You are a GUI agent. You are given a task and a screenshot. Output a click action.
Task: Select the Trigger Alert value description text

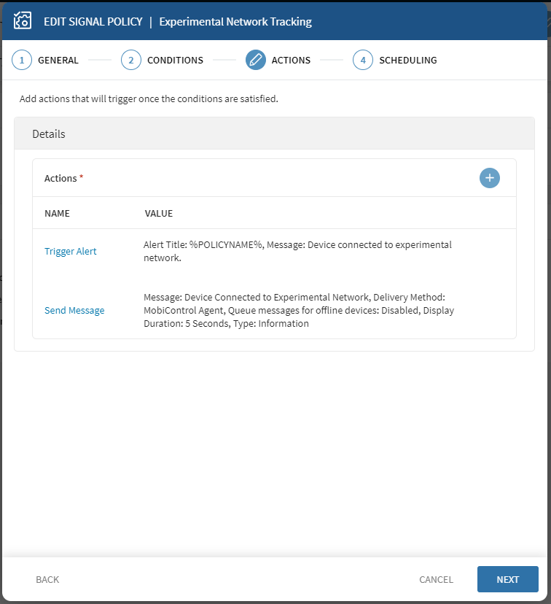click(x=297, y=251)
